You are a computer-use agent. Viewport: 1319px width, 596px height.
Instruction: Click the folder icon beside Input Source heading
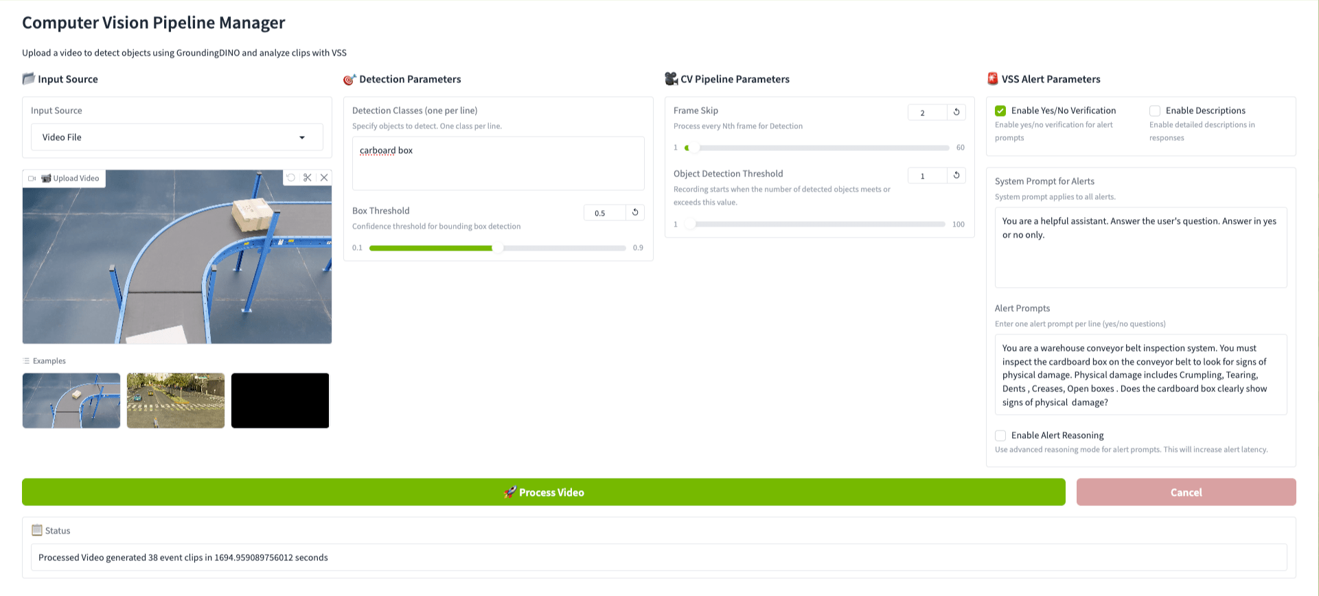point(28,79)
